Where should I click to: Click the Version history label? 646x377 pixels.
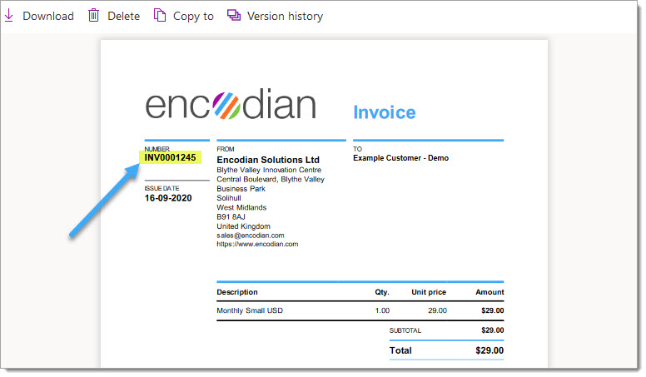(x=285, y=17)
